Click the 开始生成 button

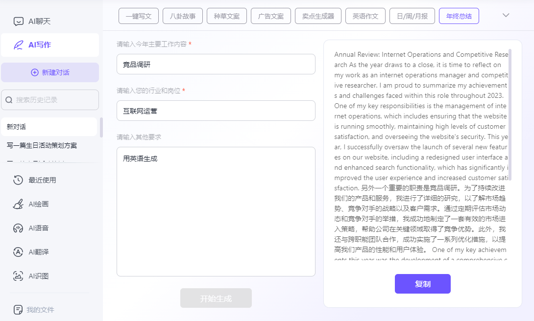216,298
